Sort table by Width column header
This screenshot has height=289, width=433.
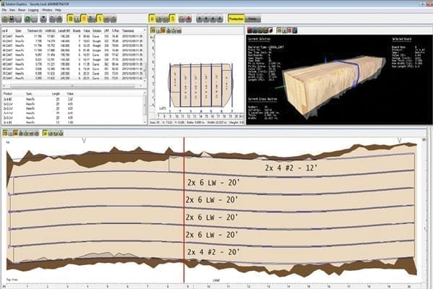(50, 30)
